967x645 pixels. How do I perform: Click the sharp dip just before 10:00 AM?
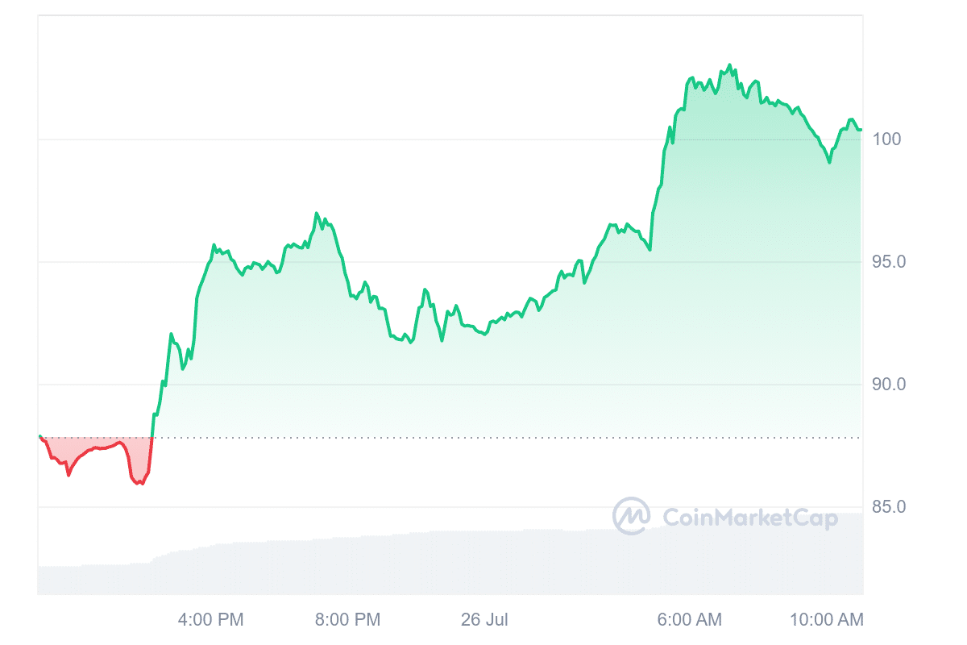point(828,162)
